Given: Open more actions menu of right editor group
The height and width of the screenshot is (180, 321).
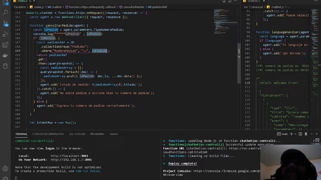Looking at the screenshot, I should 316,1.
